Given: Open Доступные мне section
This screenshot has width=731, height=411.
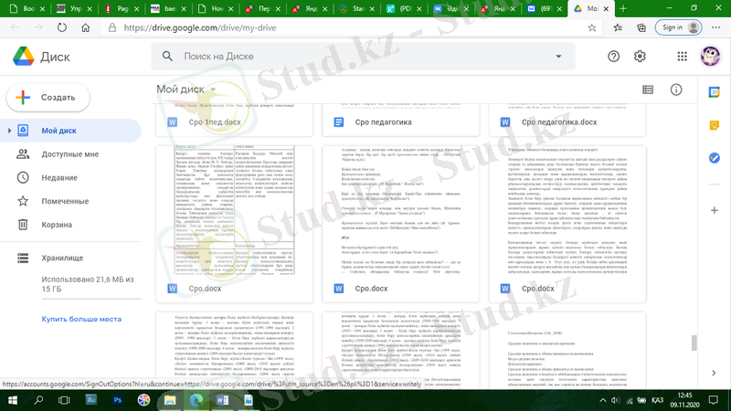Looking at the screenshot, I should click(70, 154).
